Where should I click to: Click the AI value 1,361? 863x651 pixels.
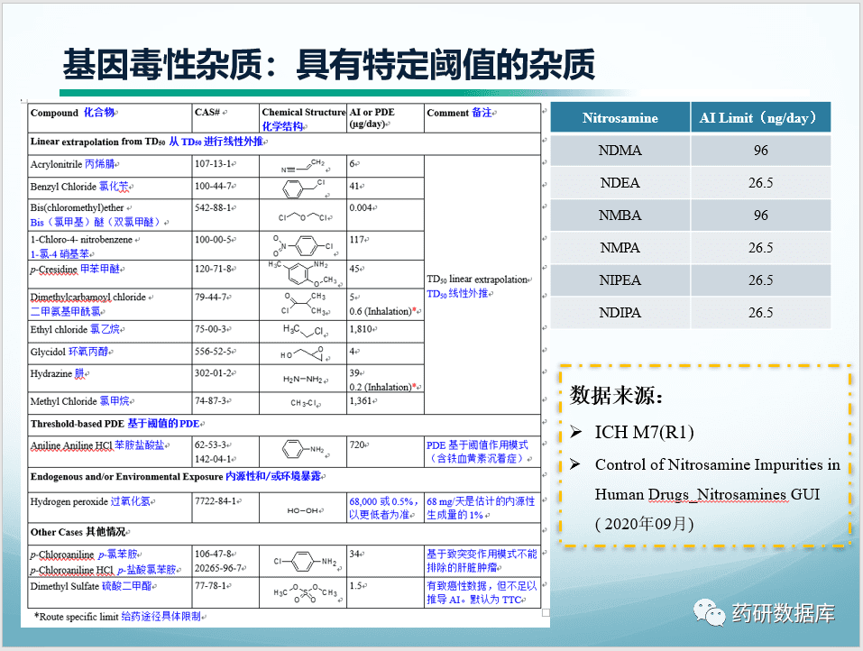(x=363, y=401)
